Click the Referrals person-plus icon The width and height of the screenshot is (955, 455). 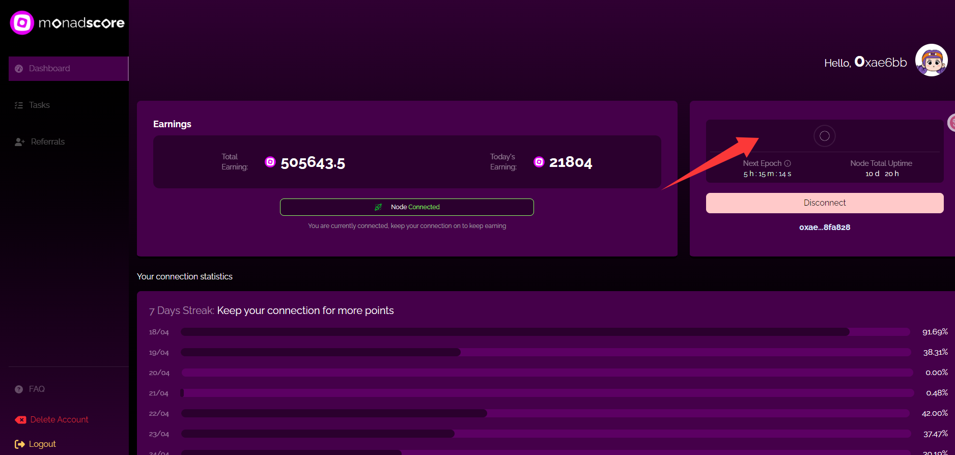point(20,142)
